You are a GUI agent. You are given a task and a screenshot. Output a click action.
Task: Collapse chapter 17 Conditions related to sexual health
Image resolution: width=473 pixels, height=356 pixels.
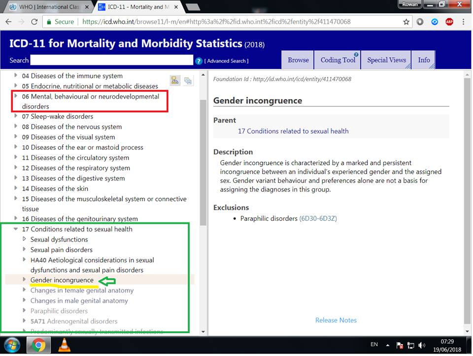click(x=16, y=229)
